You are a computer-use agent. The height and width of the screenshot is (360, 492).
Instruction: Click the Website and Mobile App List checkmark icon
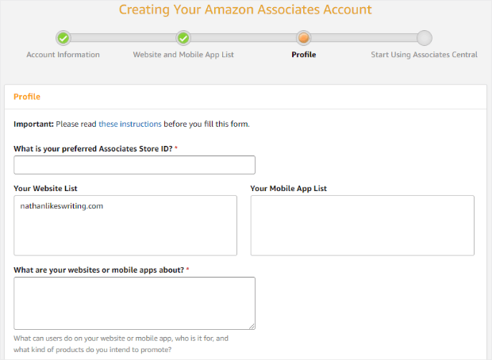183,38
